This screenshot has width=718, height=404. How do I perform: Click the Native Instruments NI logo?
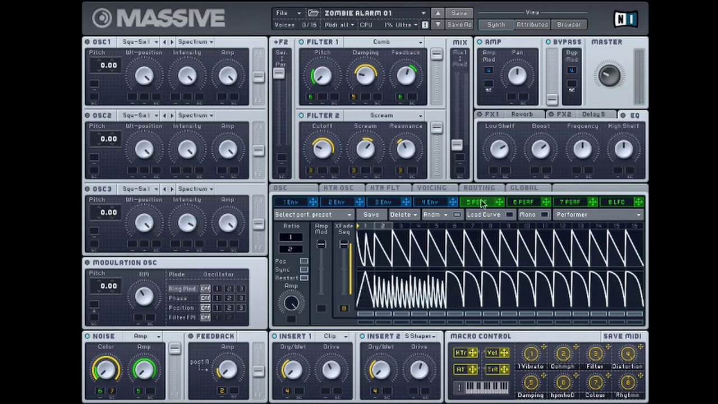625,19
